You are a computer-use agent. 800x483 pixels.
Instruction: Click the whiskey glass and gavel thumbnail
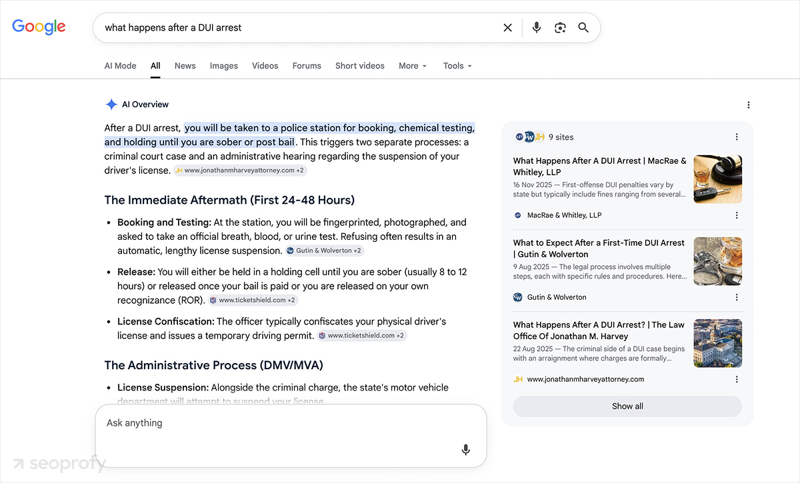[x=718, y=179]
